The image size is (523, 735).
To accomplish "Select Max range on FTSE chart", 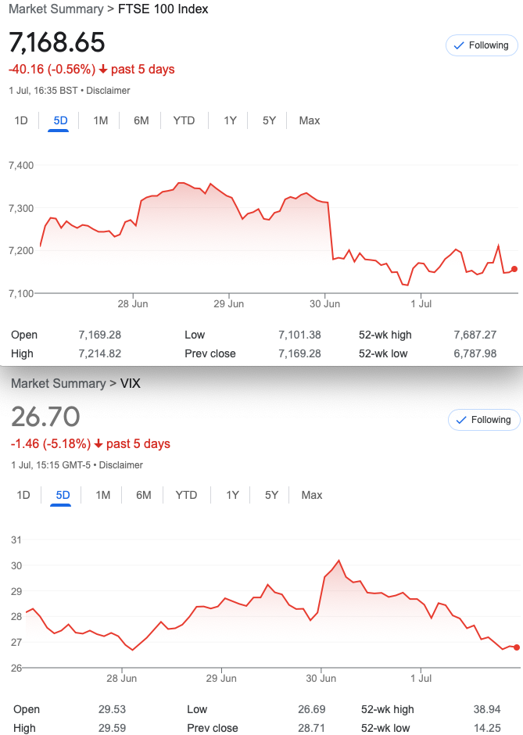I will point(310,121).
